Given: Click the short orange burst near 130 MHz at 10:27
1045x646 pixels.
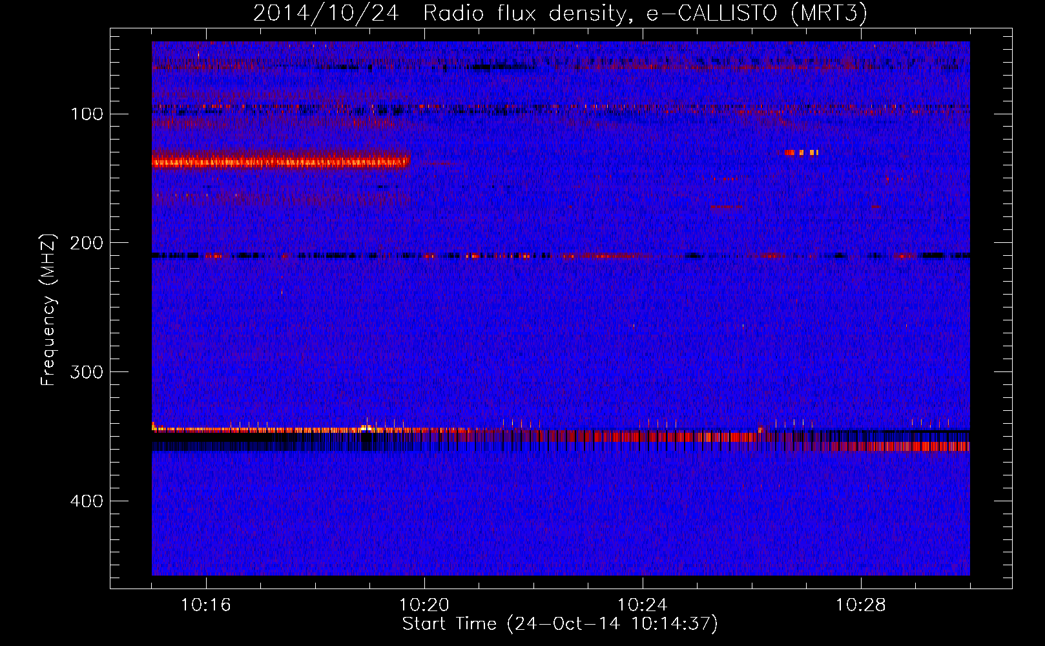Looking at the screenshot, I should click(x=802, y=152).
